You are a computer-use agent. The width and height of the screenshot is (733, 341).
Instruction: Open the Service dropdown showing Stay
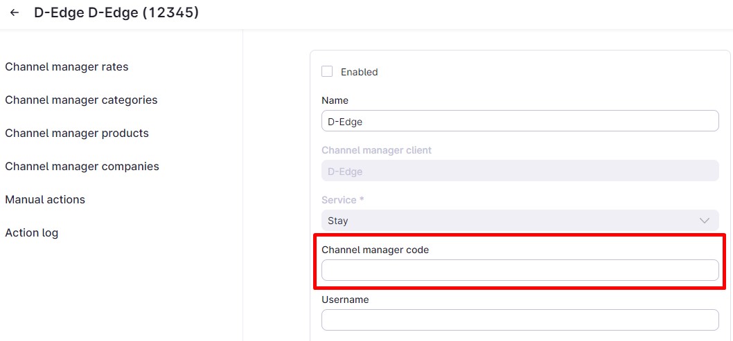pos(520,220)
